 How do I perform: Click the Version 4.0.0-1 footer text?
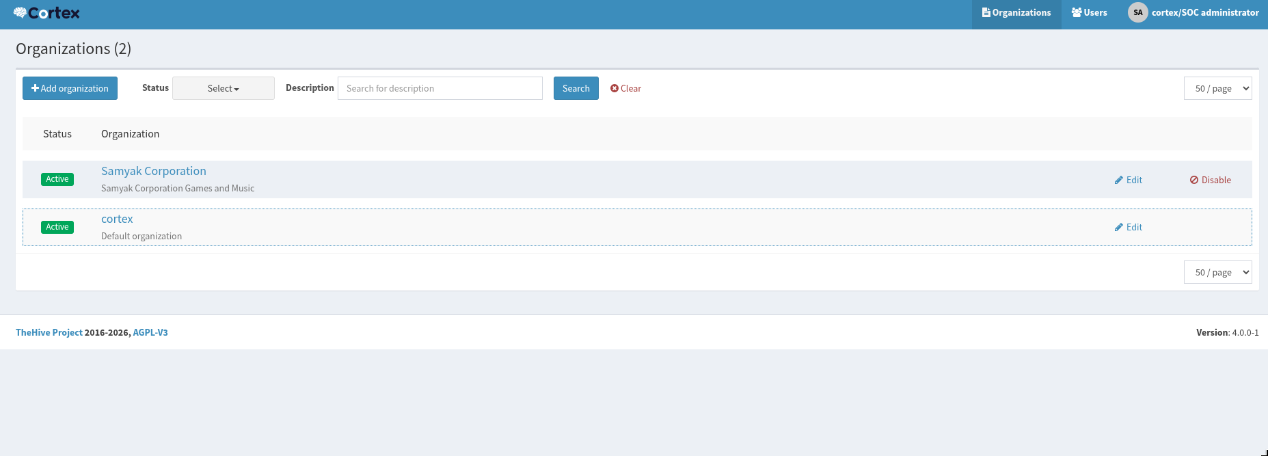pyautogui.click(x=1228, y=332)
